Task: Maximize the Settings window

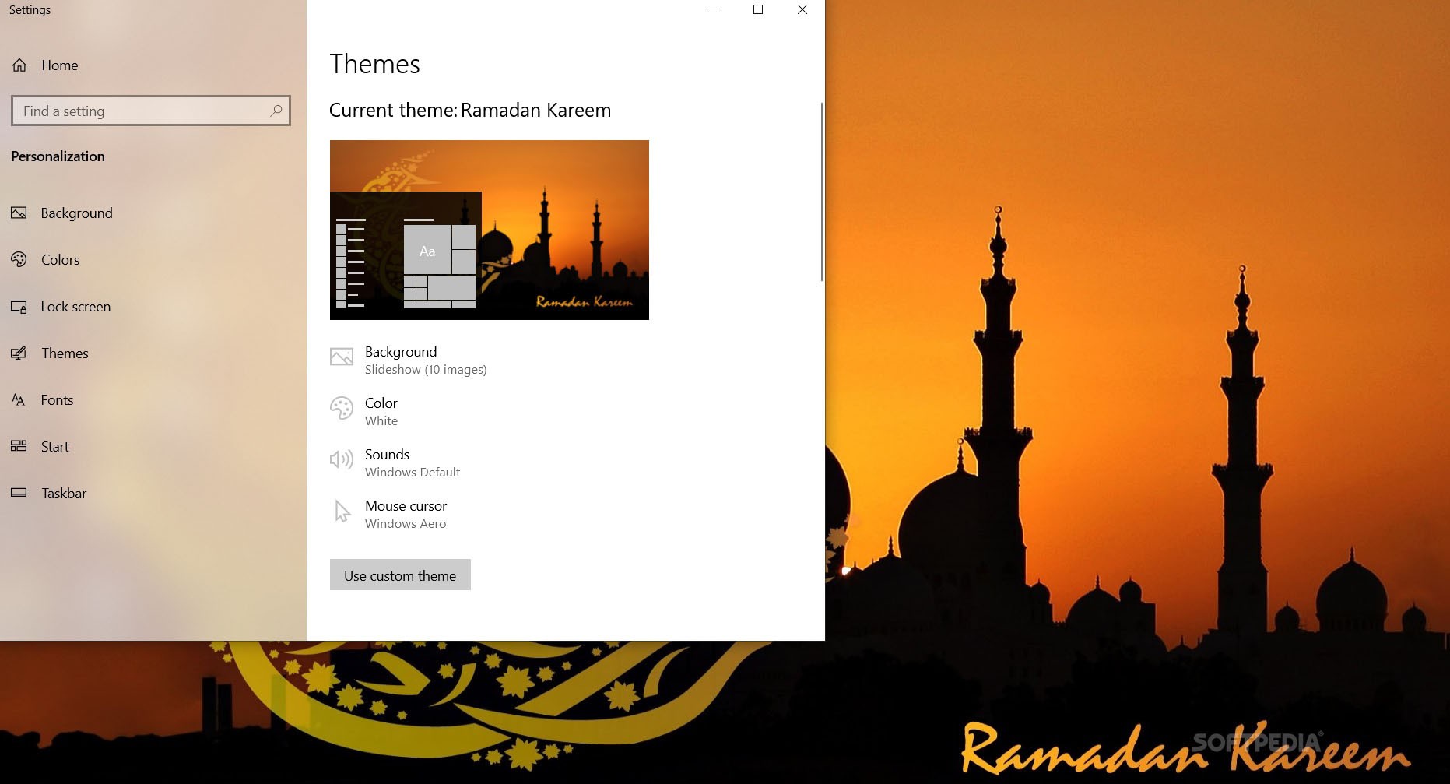Action: (x=758, y=9)
